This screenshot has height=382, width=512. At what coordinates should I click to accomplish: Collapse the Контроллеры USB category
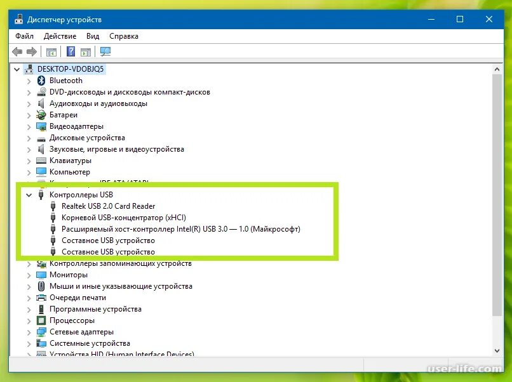(29, 195)
